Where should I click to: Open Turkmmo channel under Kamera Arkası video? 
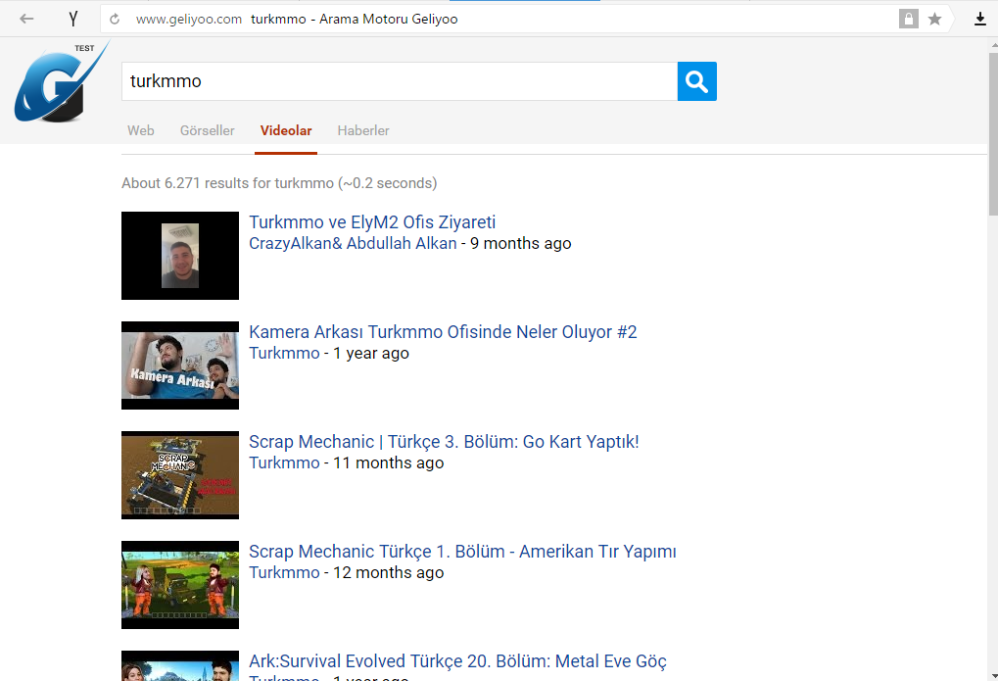[284, 353]
